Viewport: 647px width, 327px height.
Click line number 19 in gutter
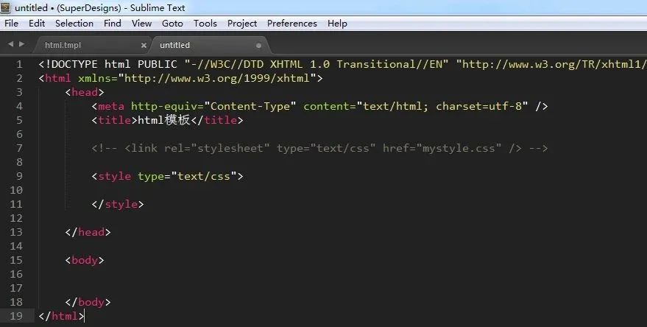16,316
